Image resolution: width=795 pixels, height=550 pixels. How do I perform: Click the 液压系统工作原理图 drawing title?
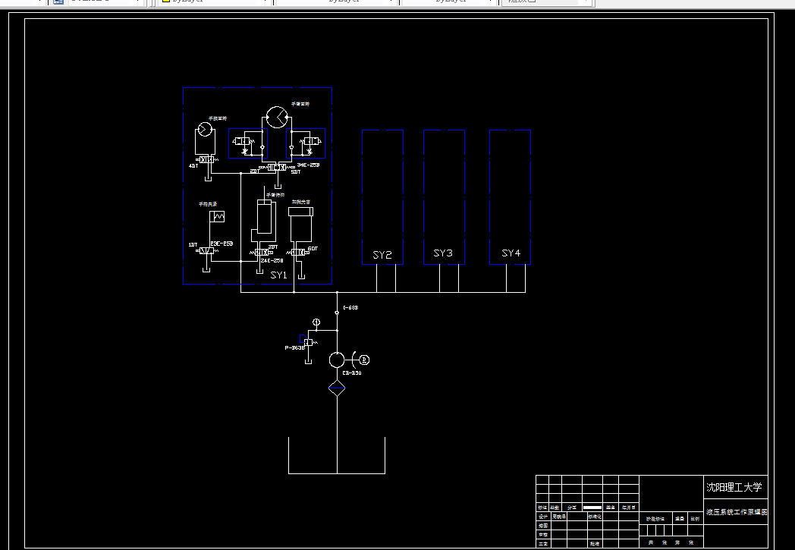[x=737, y=512]
